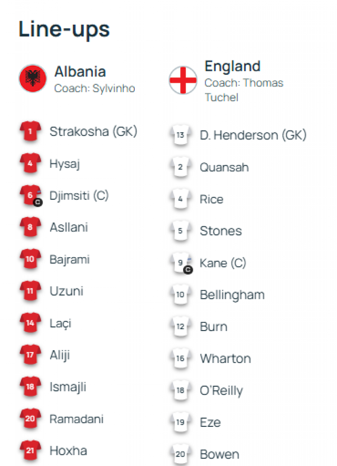Select Uzuni in Albania's lineup
Screen dimensions: 337x466
point(66,291)
